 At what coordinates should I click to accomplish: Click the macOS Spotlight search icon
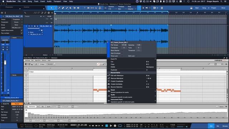tap(221, 1)
